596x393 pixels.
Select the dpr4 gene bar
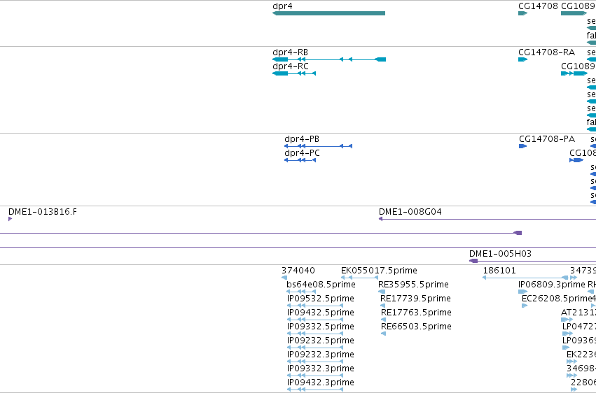point(328,13)
